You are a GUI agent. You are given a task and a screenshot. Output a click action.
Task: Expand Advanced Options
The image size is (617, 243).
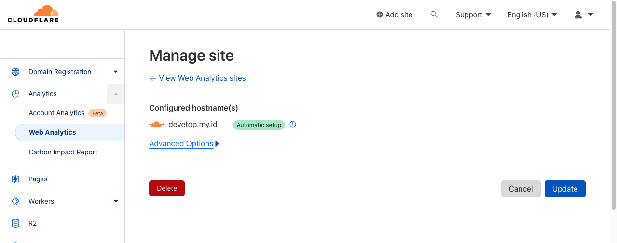coord(184,144)
